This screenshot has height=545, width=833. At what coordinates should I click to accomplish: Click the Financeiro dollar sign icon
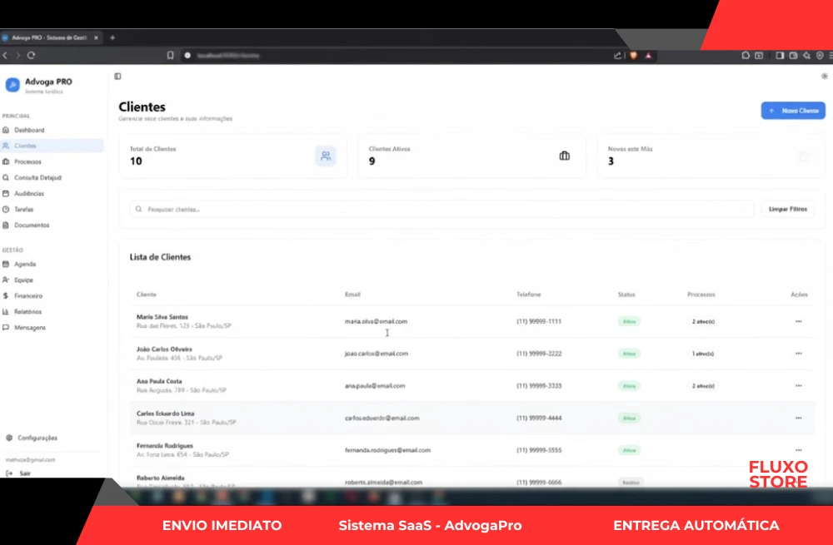(7, 296)
